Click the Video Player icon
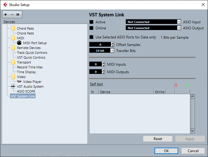Viewport: 208px width, 157px height. tap(19, 82)
